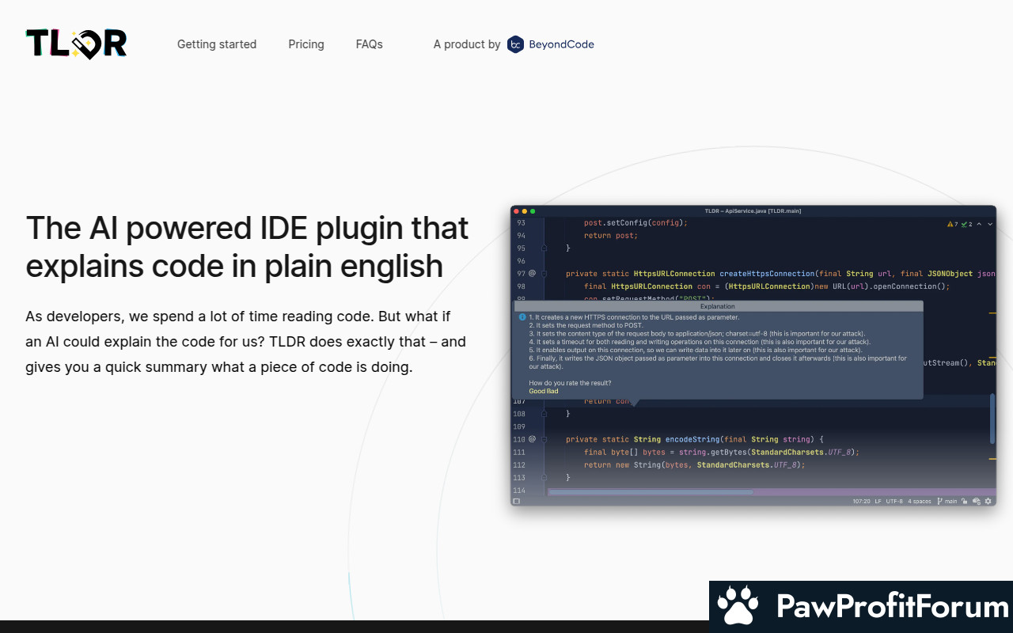Image resolution: width=1013 pixels, height=633 pixels.
Task: Click the main git branch widget
Action: (947, 501)
